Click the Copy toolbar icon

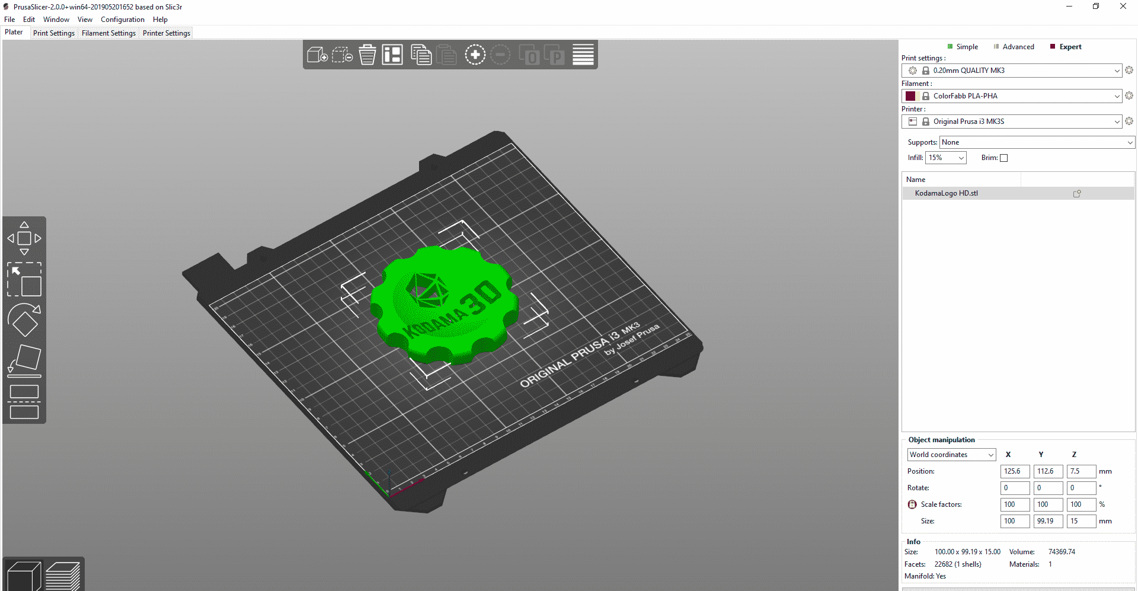[421, 55]
